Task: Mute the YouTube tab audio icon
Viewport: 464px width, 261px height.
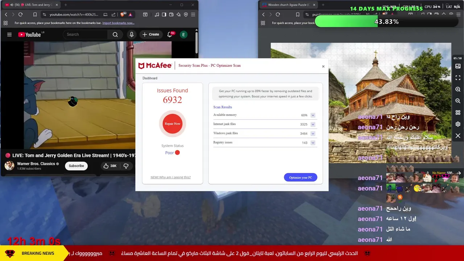Action: 12,5
